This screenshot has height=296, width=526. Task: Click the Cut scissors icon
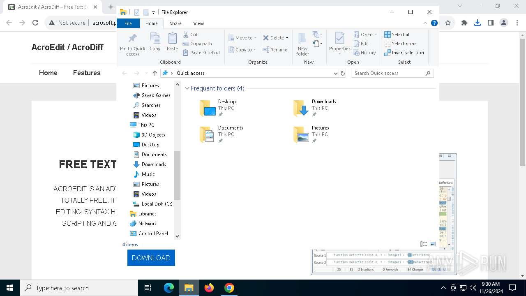click(x=186, y=35)
